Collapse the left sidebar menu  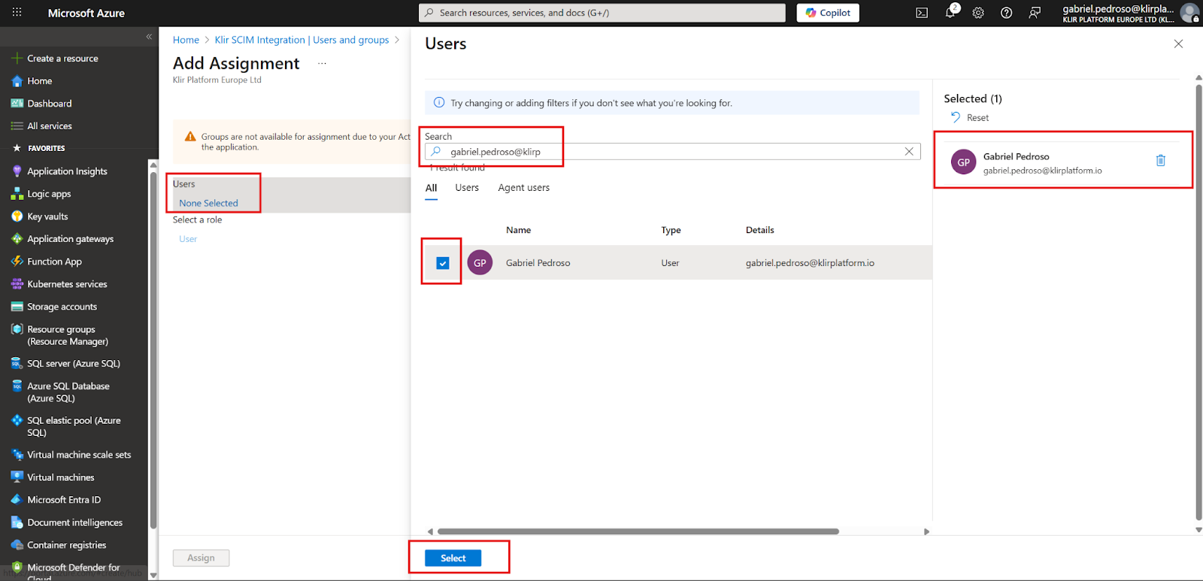pyautogui.click(x=149, y=37)
